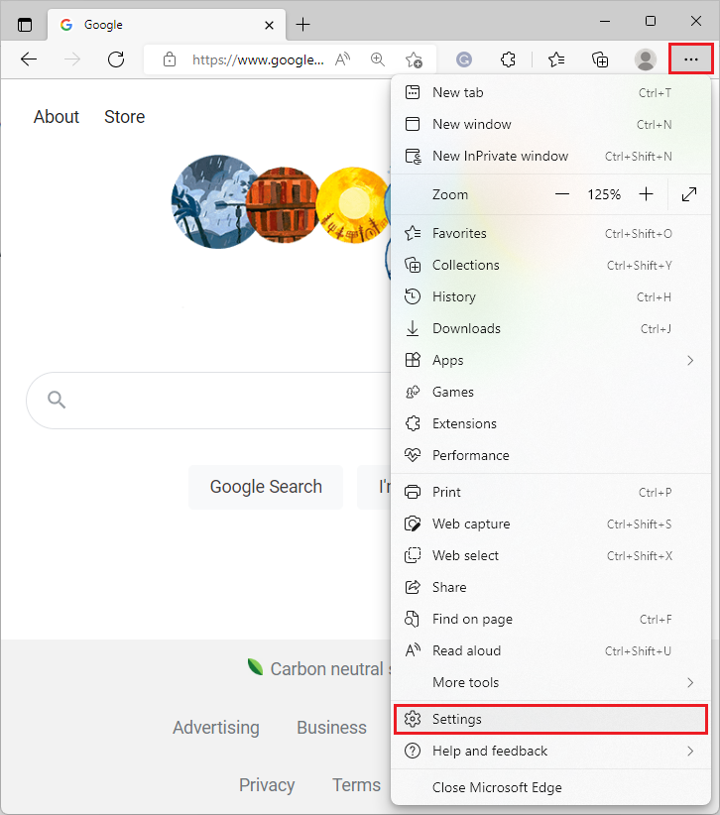Viewport: 720px width, 815px height.
Task: Expand the Apps submenu
Action: coord(550,360)
